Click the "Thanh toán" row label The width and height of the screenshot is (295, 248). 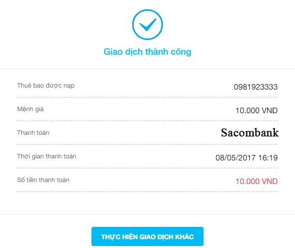tap(33, 133)
